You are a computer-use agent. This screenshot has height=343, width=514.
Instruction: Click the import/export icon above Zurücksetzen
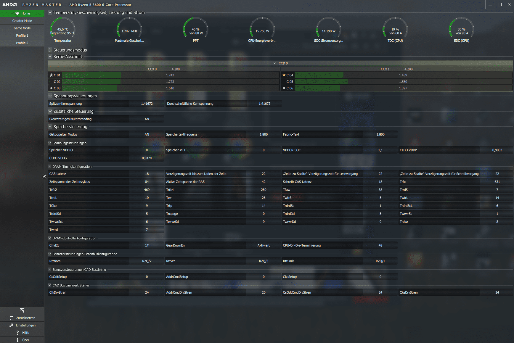click(22, 310)
